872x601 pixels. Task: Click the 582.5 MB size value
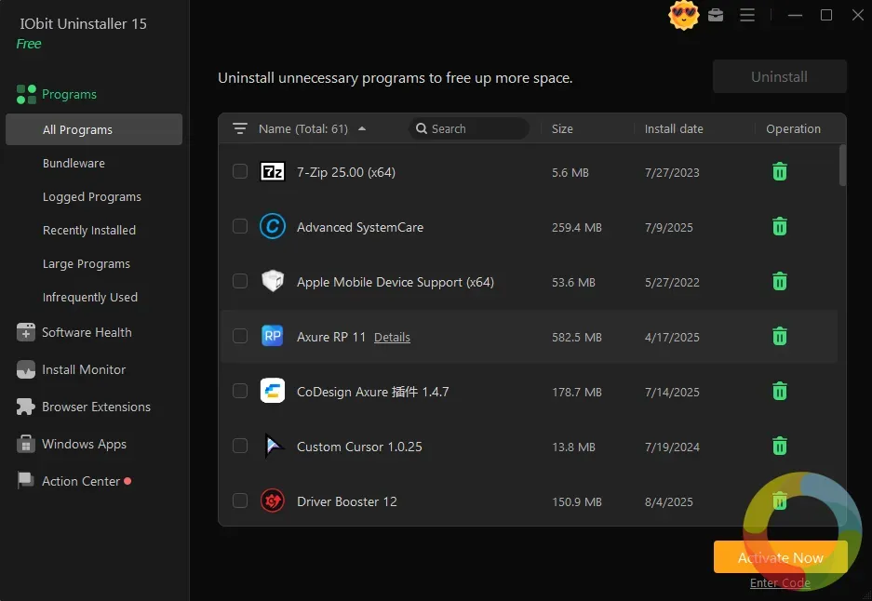(x=577, y=338)
